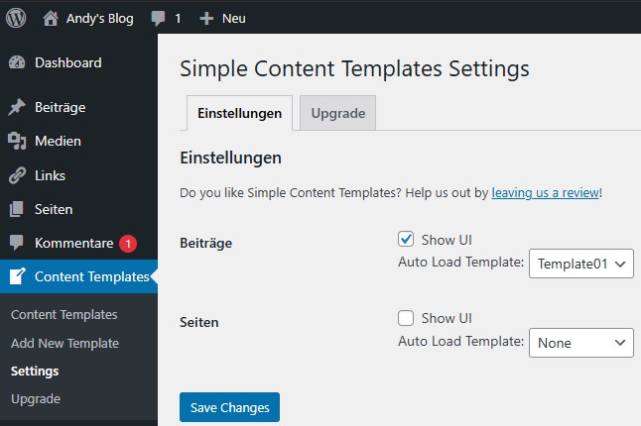641x426 pixels.
Task: Click the Beiträge pin icon
Action: pyautogui.click(x=17, y=107)
